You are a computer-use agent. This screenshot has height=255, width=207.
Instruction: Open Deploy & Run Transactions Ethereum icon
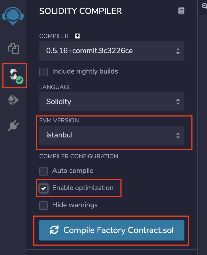click(13, 100)
